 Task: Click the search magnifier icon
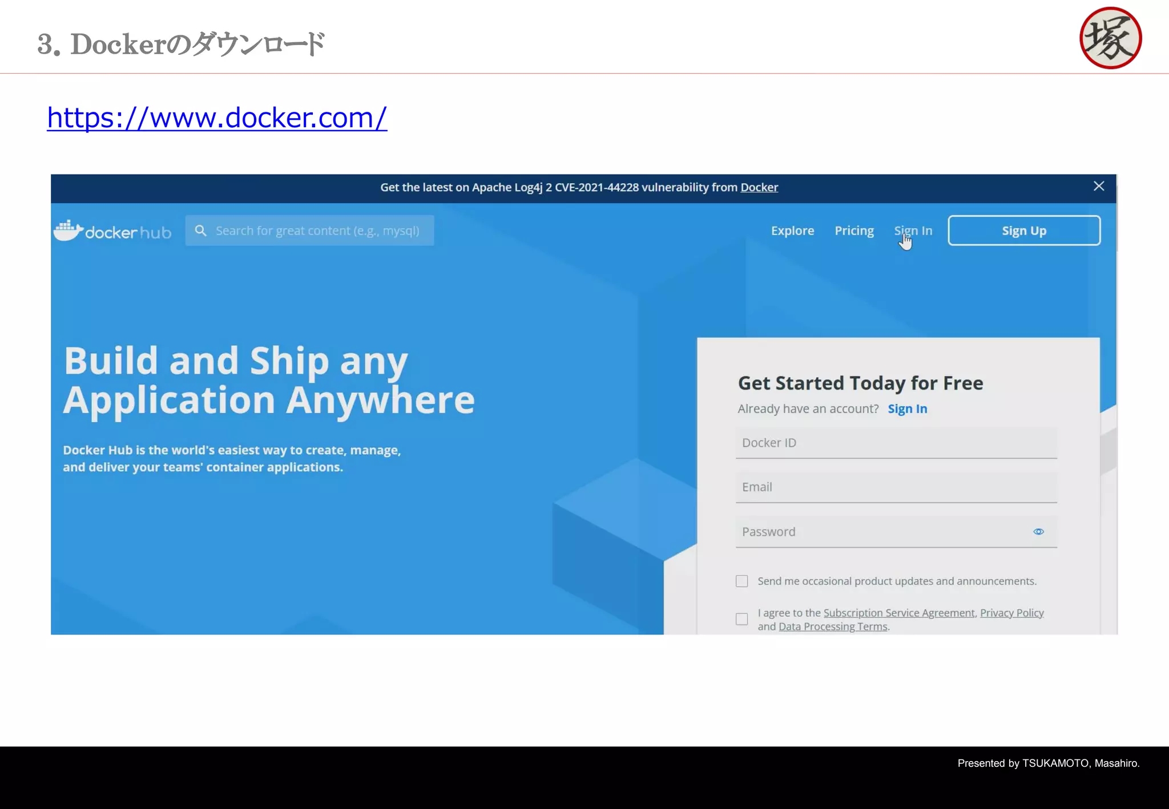[200, 230]
